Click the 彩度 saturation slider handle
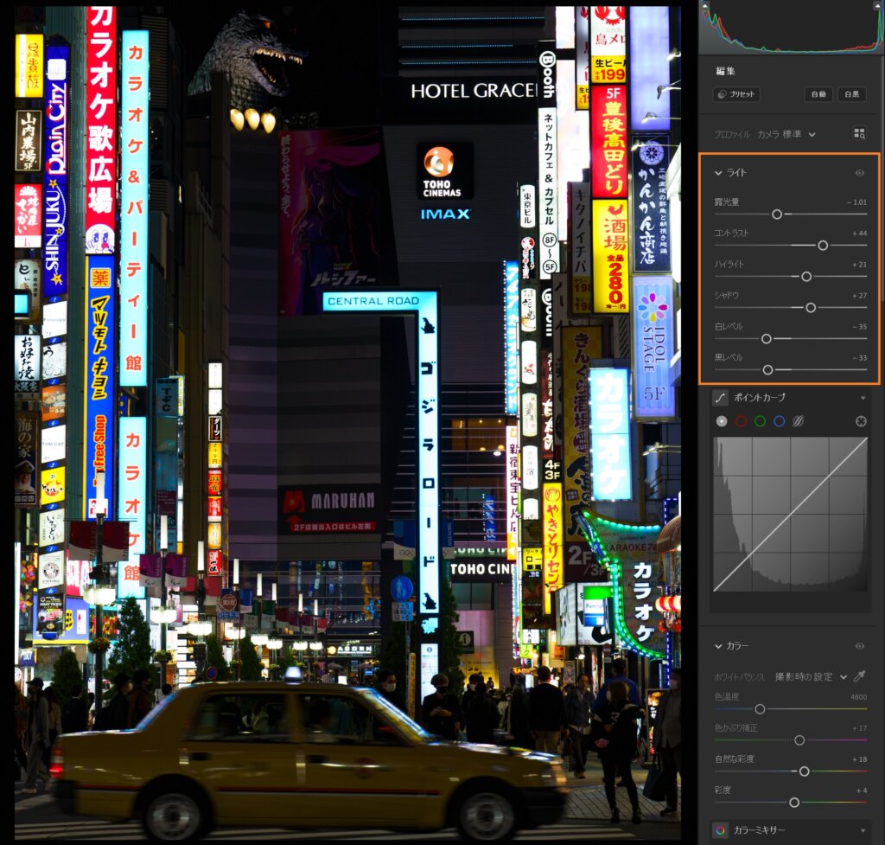 (x=795, y=803)
